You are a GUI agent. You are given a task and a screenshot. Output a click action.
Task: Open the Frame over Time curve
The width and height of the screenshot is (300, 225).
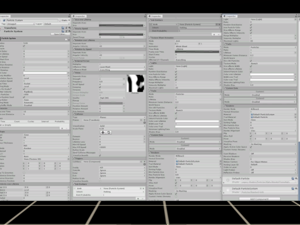[197, 52]
